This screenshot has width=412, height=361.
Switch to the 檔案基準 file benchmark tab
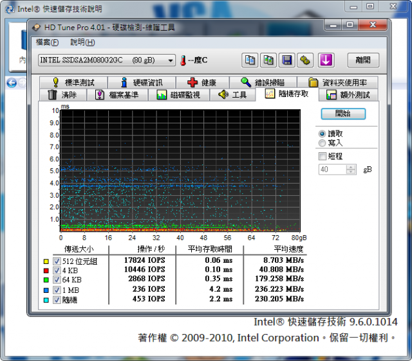[117, 94]
